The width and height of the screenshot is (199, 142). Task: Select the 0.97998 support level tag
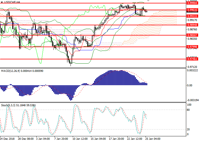[x=192, y=47]
